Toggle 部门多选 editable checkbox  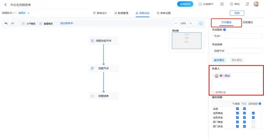pyautogui.click(x=237, y=127)
